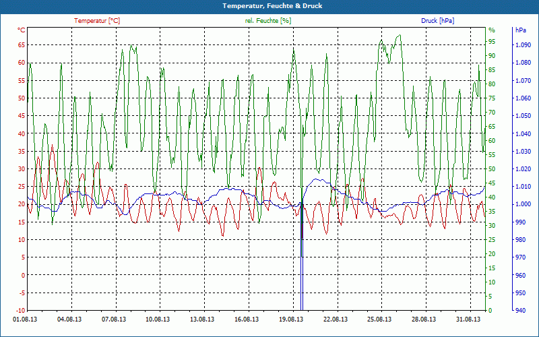Click the '13.08.13' date label

202,319
